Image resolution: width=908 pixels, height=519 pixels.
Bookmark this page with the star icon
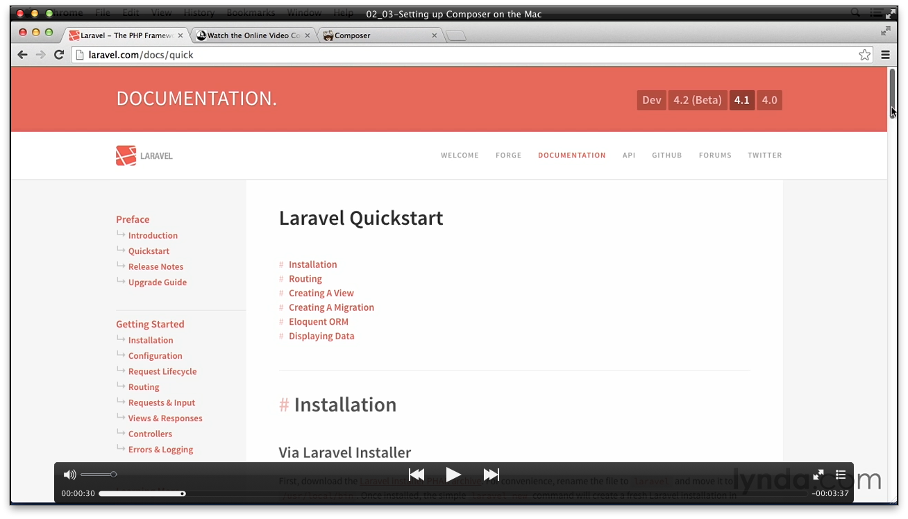[x=864, y=55]
